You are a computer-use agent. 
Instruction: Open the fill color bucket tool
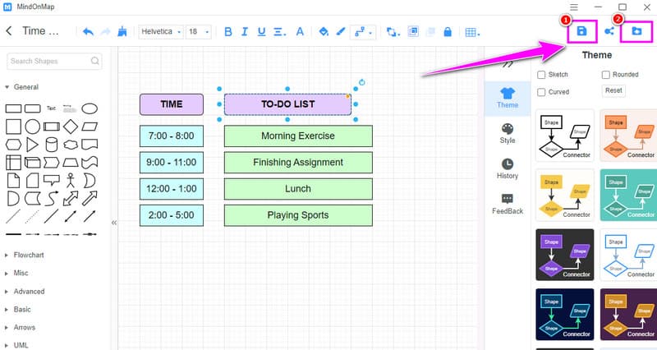coord(323,32)
